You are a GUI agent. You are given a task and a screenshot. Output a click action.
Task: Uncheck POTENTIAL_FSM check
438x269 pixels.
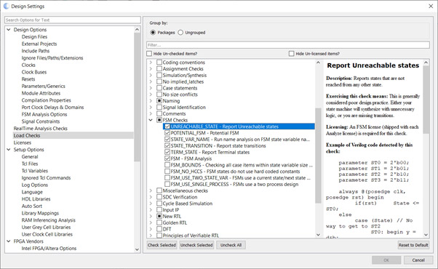[x=167, y=133]
